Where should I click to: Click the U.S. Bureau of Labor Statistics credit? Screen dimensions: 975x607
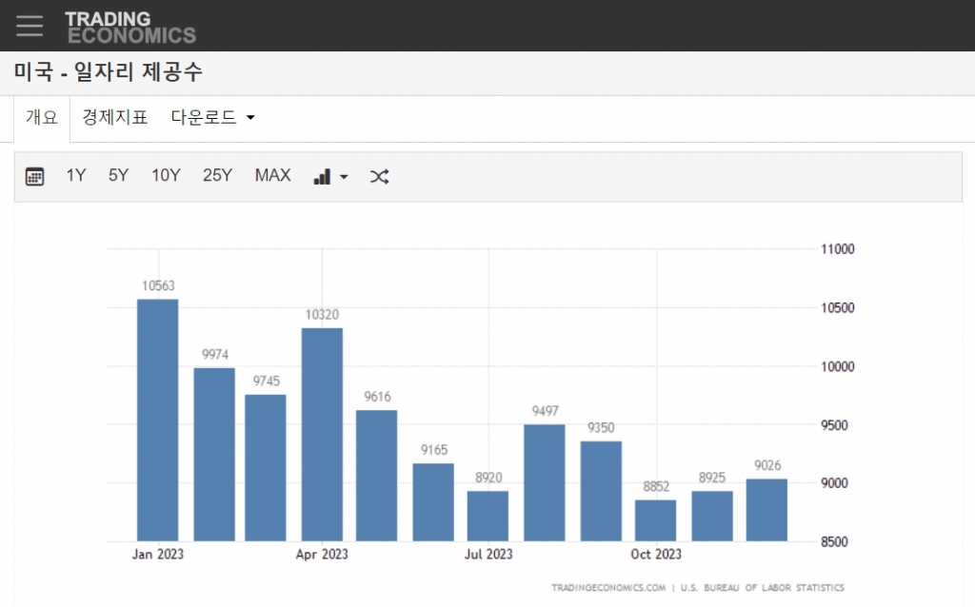point(764,588)
